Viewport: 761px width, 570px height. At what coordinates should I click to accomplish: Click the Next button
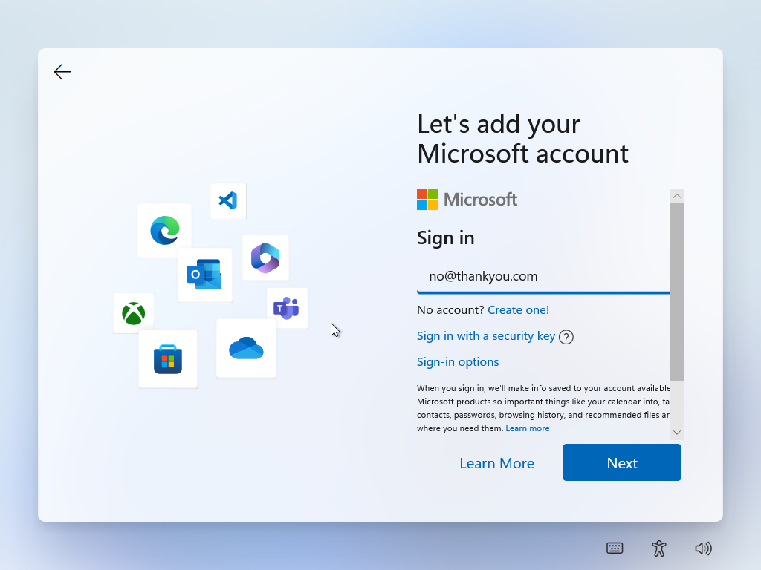click(622, 462)
